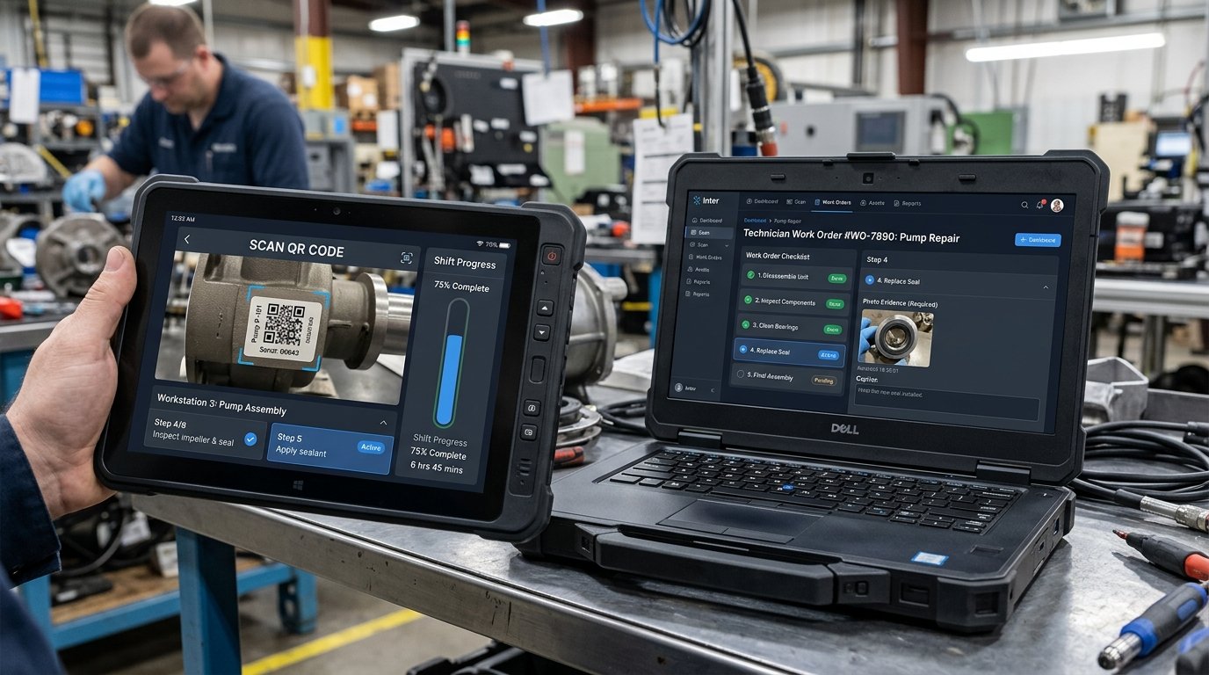Click the blue Dashboard button beside the title
Screen dimensions: 1209x675
(x=1038, y=240)
